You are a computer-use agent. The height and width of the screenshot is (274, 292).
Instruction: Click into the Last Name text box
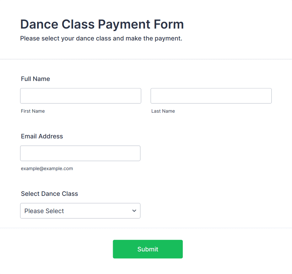(211, 96)
